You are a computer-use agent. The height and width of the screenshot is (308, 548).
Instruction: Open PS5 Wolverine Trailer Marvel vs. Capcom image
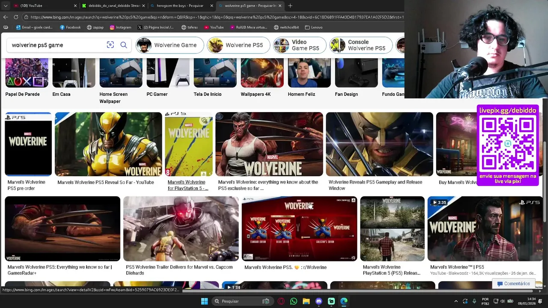(x=181, y=229)
